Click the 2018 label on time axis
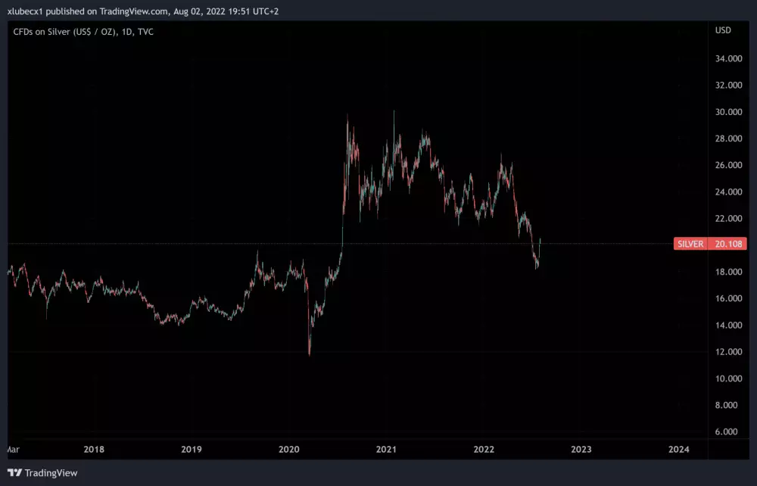 94,450
